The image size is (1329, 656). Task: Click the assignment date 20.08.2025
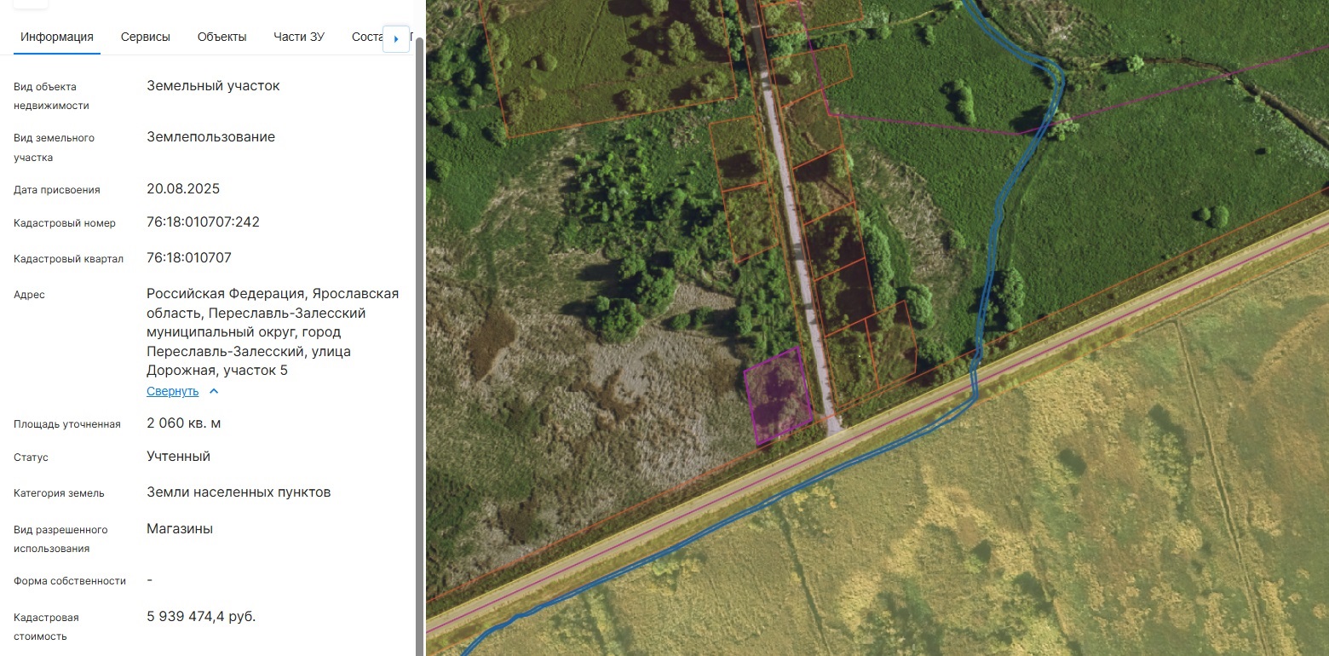pyautogui.click(x=183, y=189)
